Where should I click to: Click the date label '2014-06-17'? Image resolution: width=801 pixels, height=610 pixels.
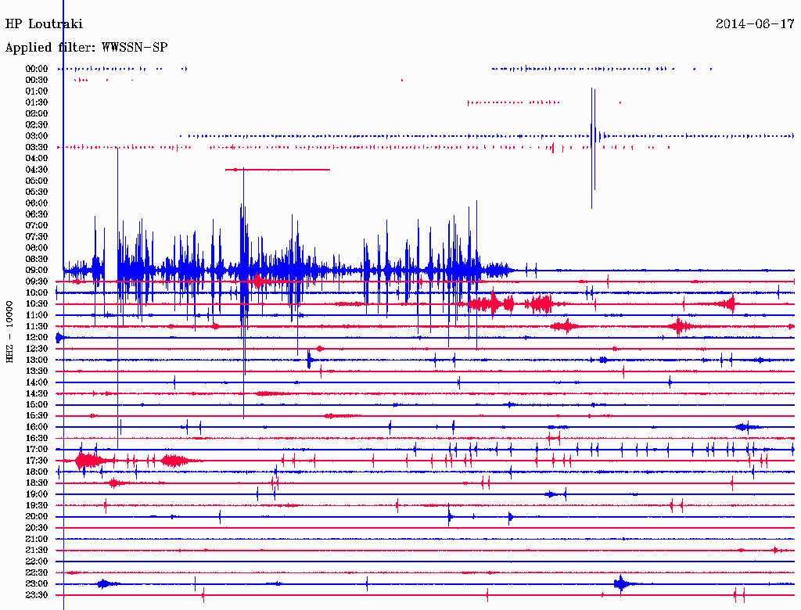coord(755,24)
